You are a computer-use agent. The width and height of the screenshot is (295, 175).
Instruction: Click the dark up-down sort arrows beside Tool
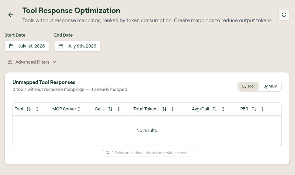click(x=29, y=109)
